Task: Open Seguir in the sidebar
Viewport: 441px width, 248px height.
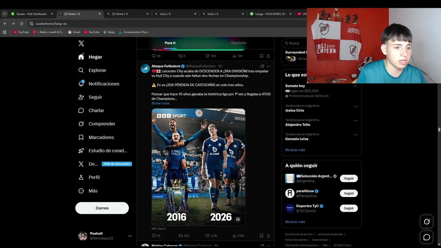Action: click(x=90, y=97)
